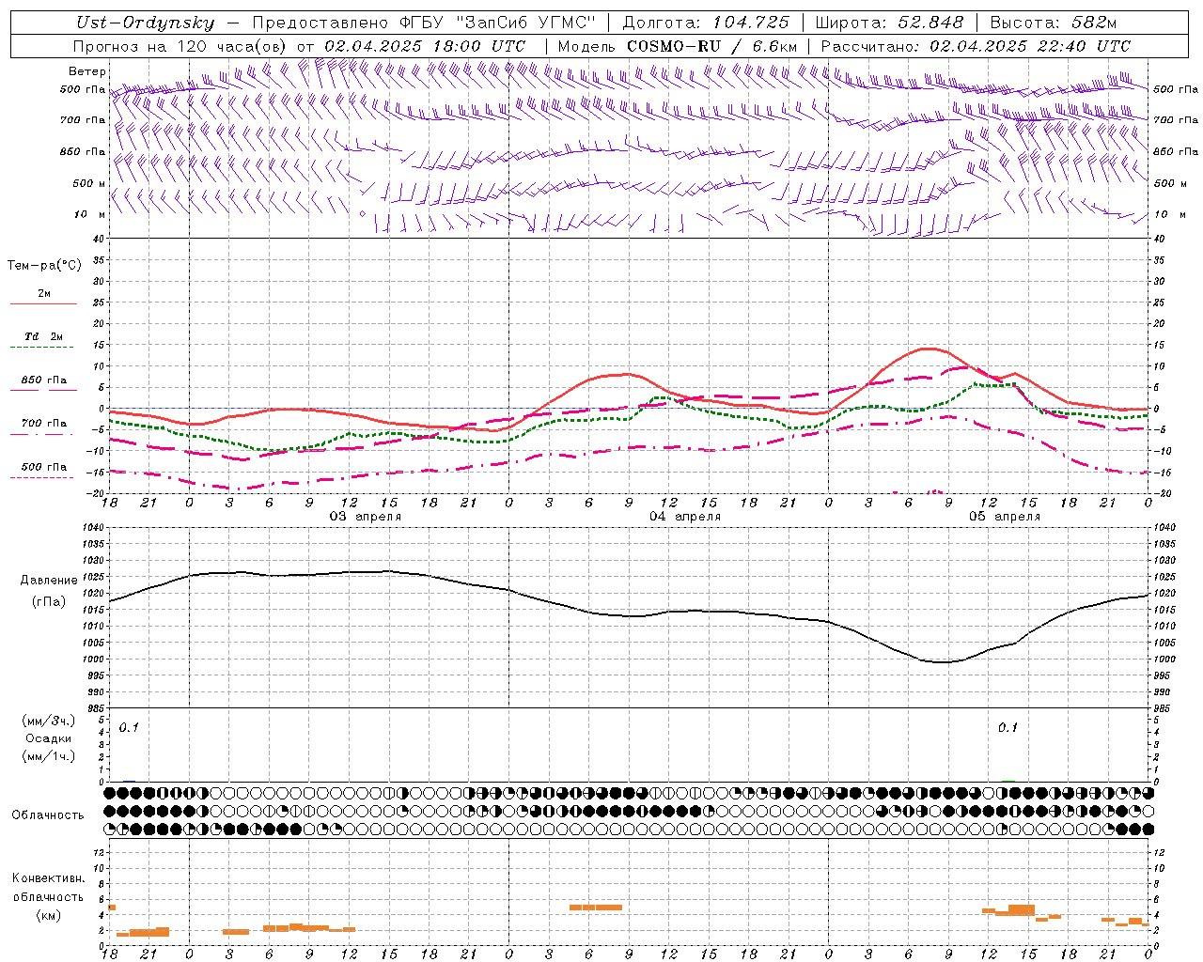This screenshot has width=1203, height=962.
Task: Click the dashed line sample under Td 2м
Action: 42,347
